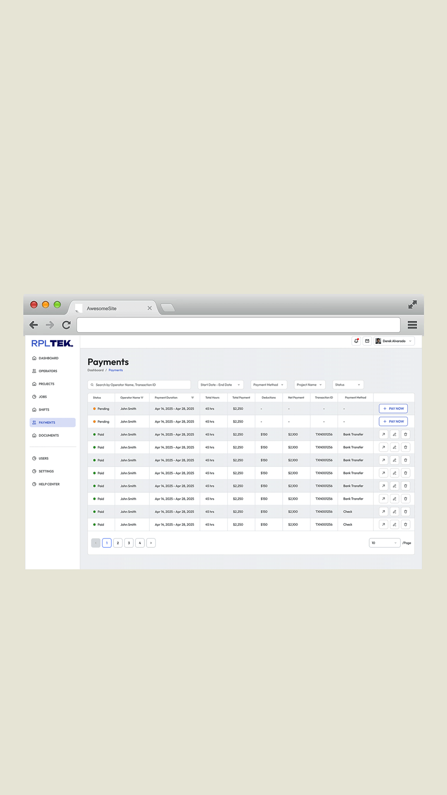The image size is (447, 795).
Task: Open the Project Name filter dropdown
Action: pyautogui.click(x=310, y=385)
